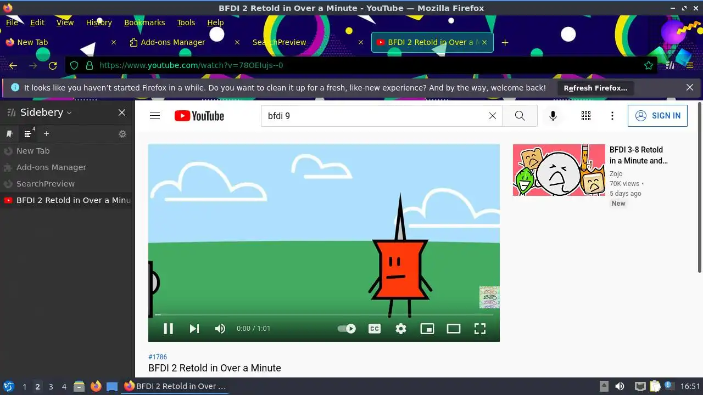703x395 pixels.
Task: Toggle the autoplay switch in player
Action: point(347,329)
